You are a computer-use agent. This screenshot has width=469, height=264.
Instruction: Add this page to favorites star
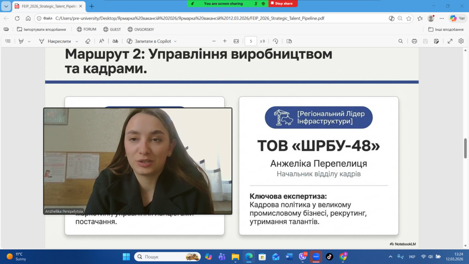[409, 18]
